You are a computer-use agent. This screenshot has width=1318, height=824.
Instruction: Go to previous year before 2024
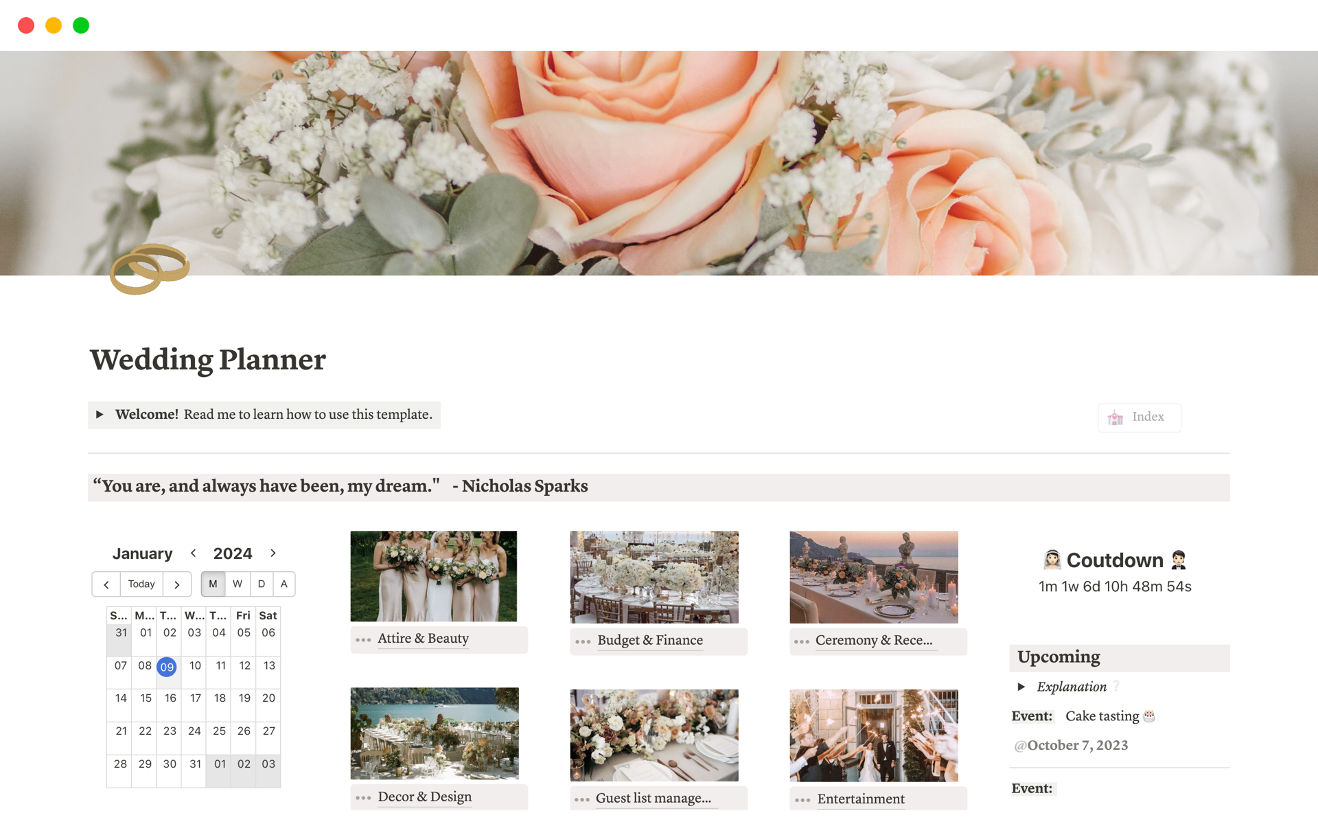tap(194, 553)
